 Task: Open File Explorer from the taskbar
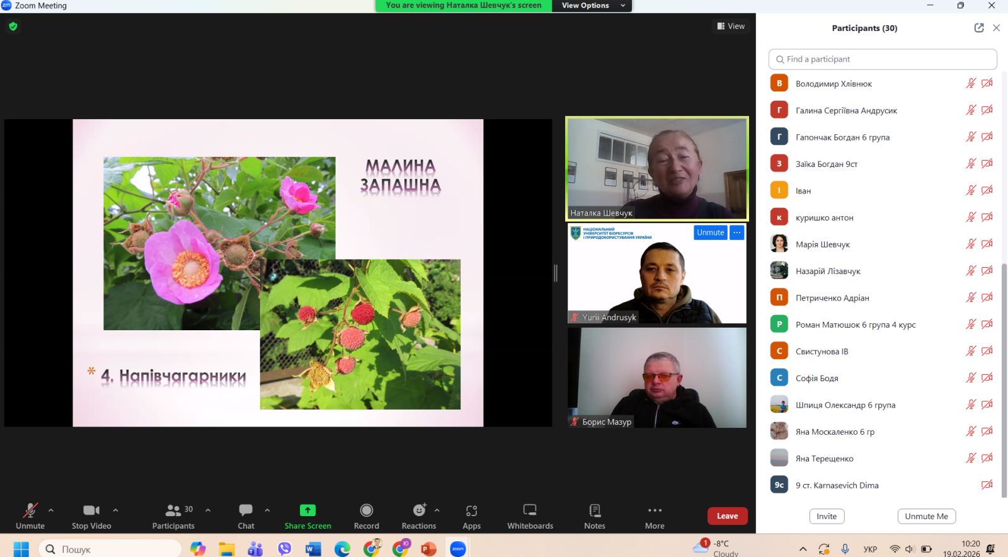click(x=227, y=549)
